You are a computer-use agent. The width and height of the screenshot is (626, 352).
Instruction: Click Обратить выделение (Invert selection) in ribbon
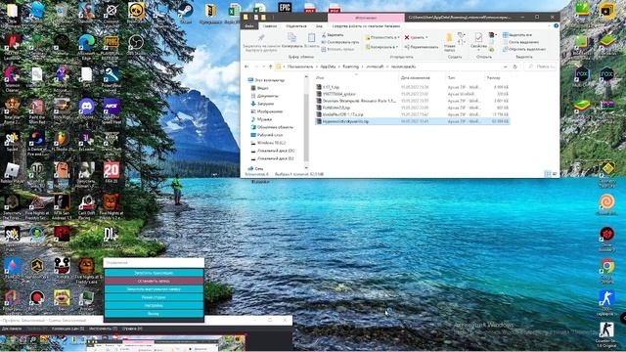524,49
